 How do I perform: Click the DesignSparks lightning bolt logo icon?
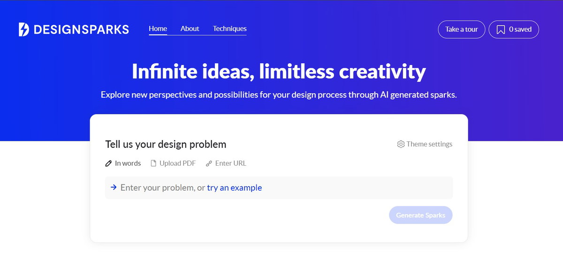(23, 29)
